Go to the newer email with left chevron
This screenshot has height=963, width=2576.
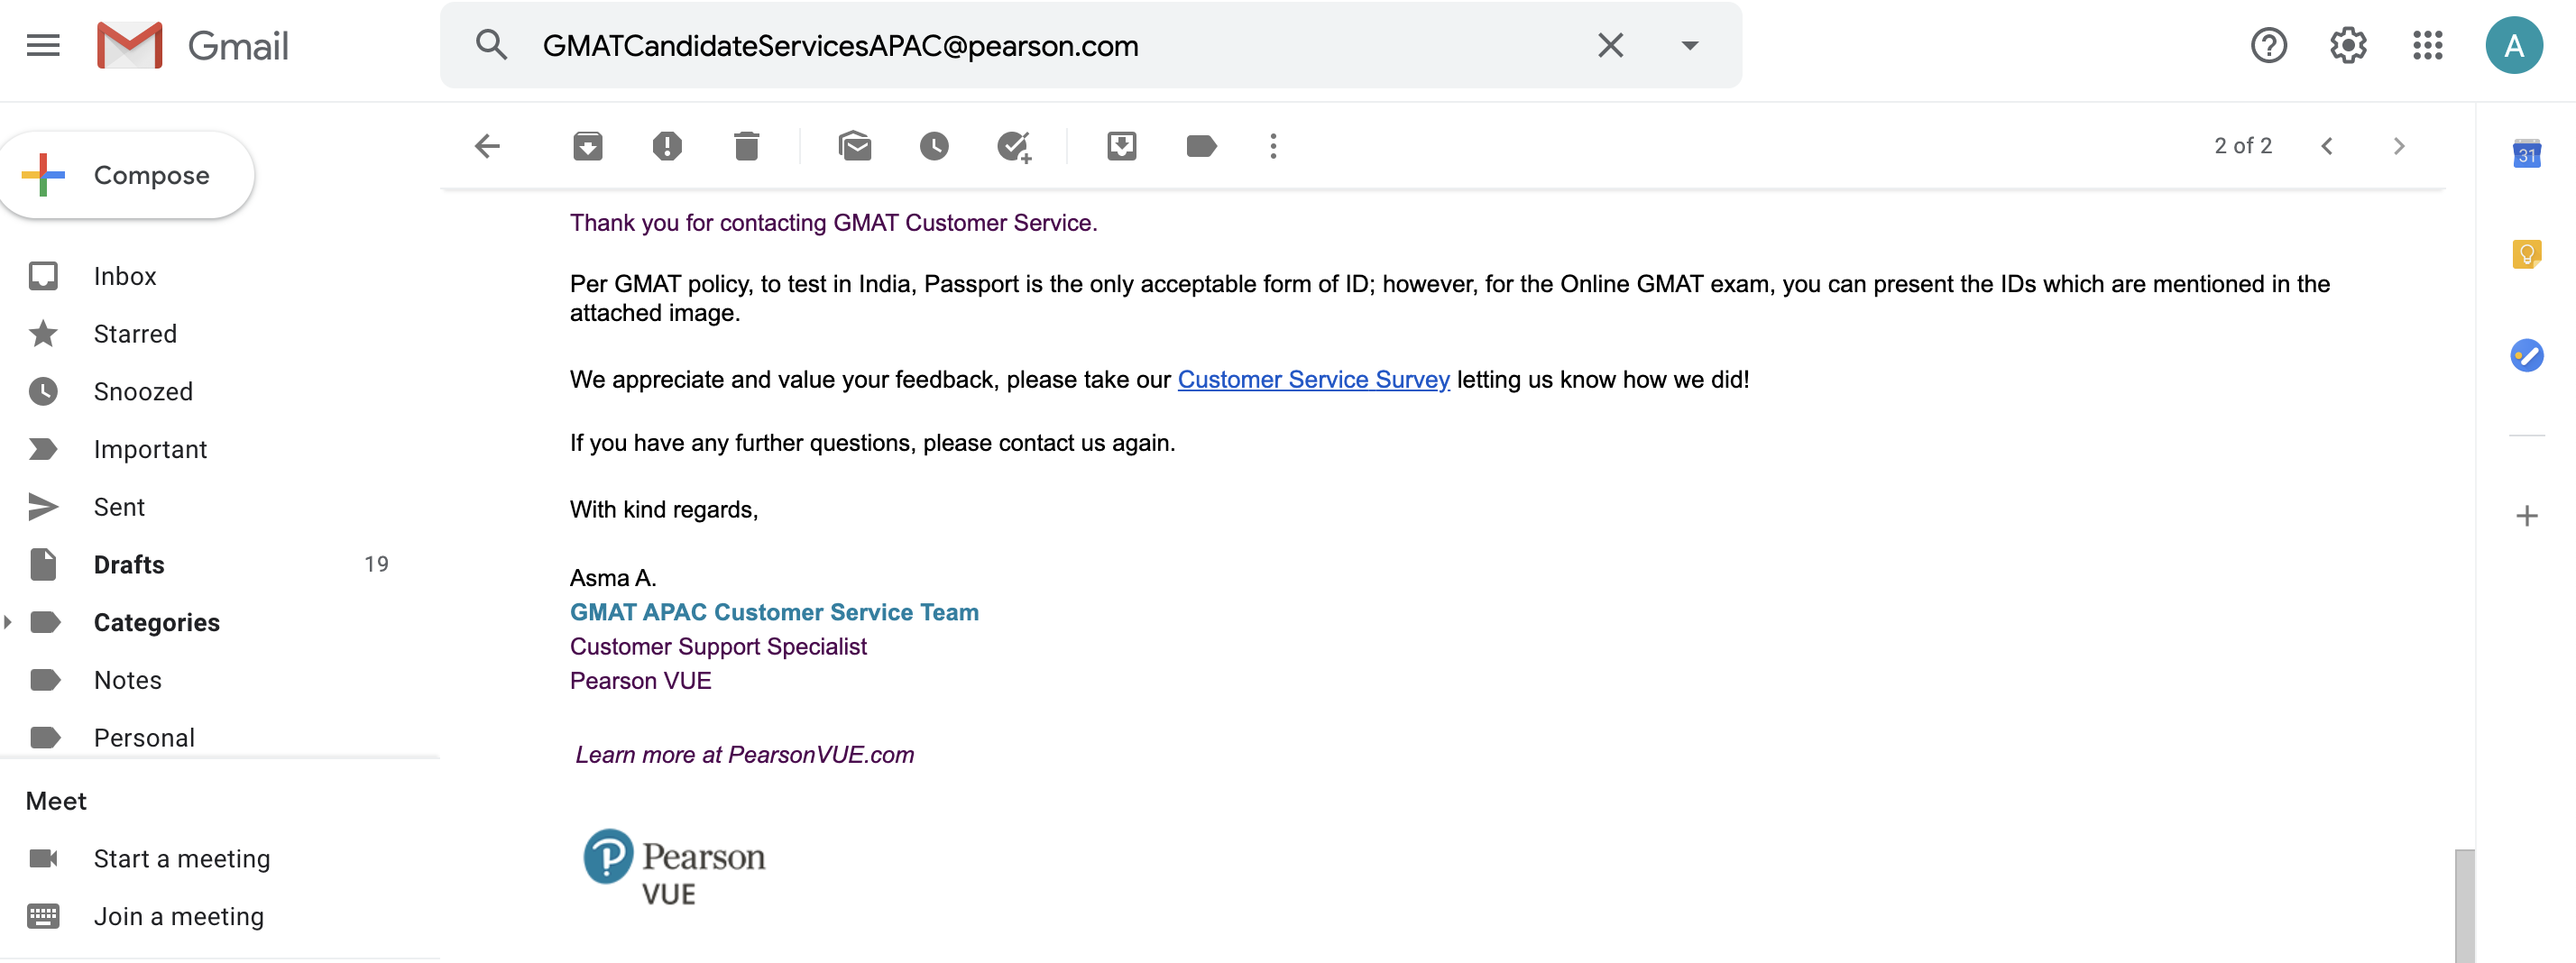coord(2328,146)
